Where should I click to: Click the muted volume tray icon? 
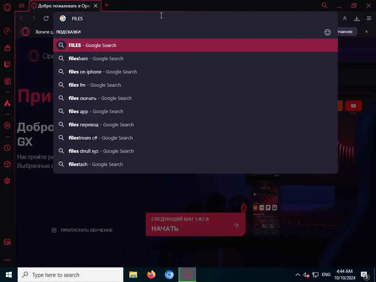[x=306, y=275]
